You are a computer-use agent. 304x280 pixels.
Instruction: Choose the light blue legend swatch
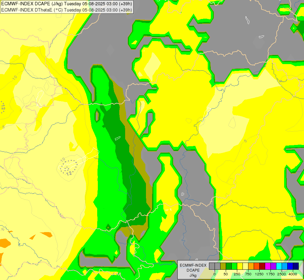[285, 266]
